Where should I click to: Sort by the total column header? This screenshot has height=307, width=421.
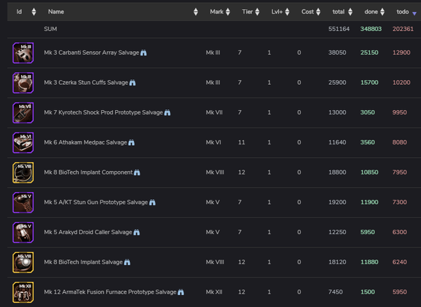338,12
